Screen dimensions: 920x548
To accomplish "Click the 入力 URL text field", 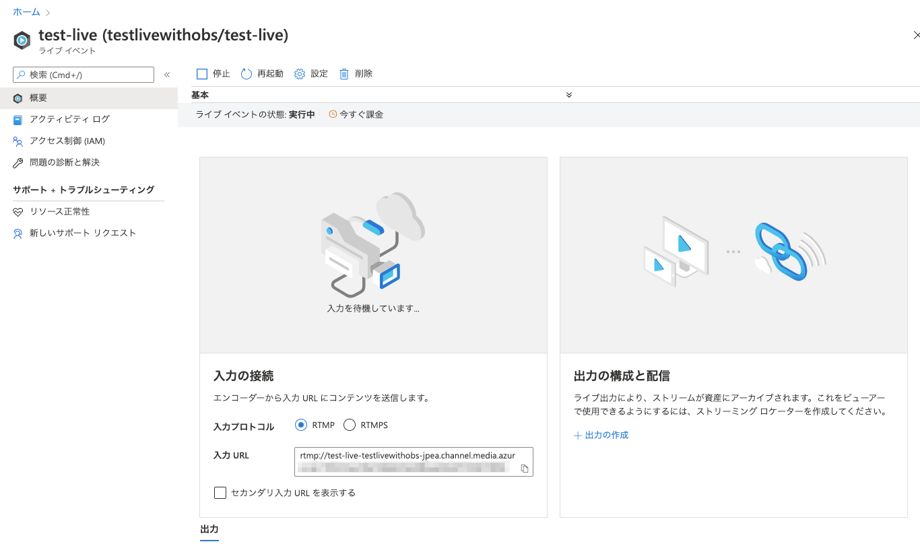I will (x=414, y=462).
